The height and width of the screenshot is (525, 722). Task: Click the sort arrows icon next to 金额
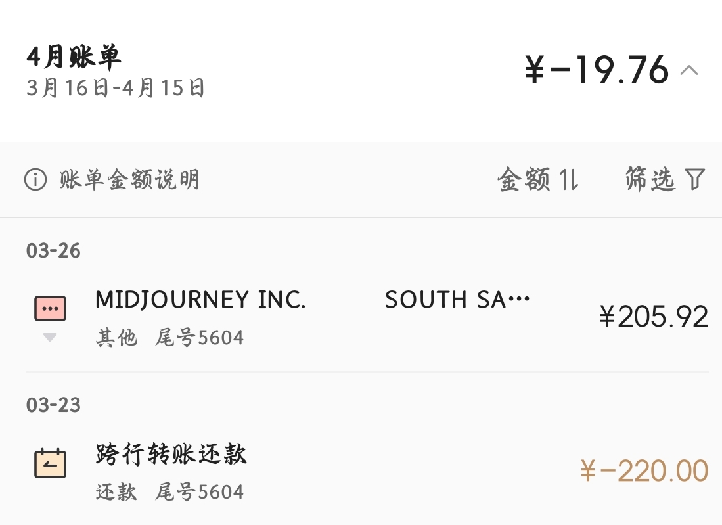coord(569,179)
